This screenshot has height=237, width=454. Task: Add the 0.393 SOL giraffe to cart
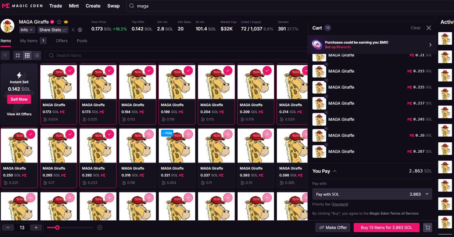[267, 134]
